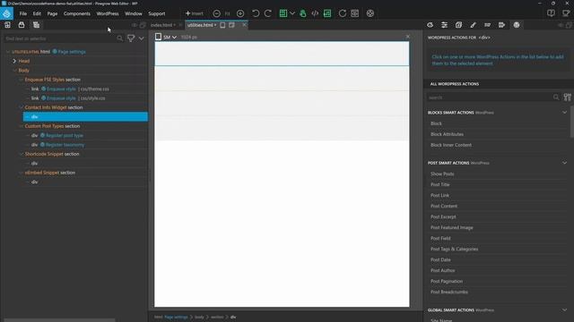Open the Window menu

point(134,13)
